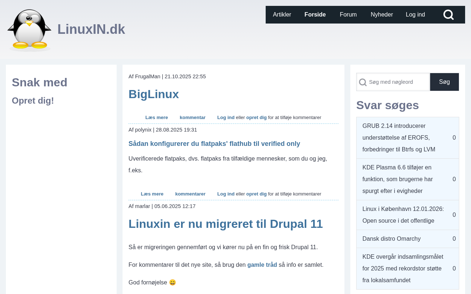
Task: Open KDE Plasma 6.6 topic
Action: coord(397,179)
